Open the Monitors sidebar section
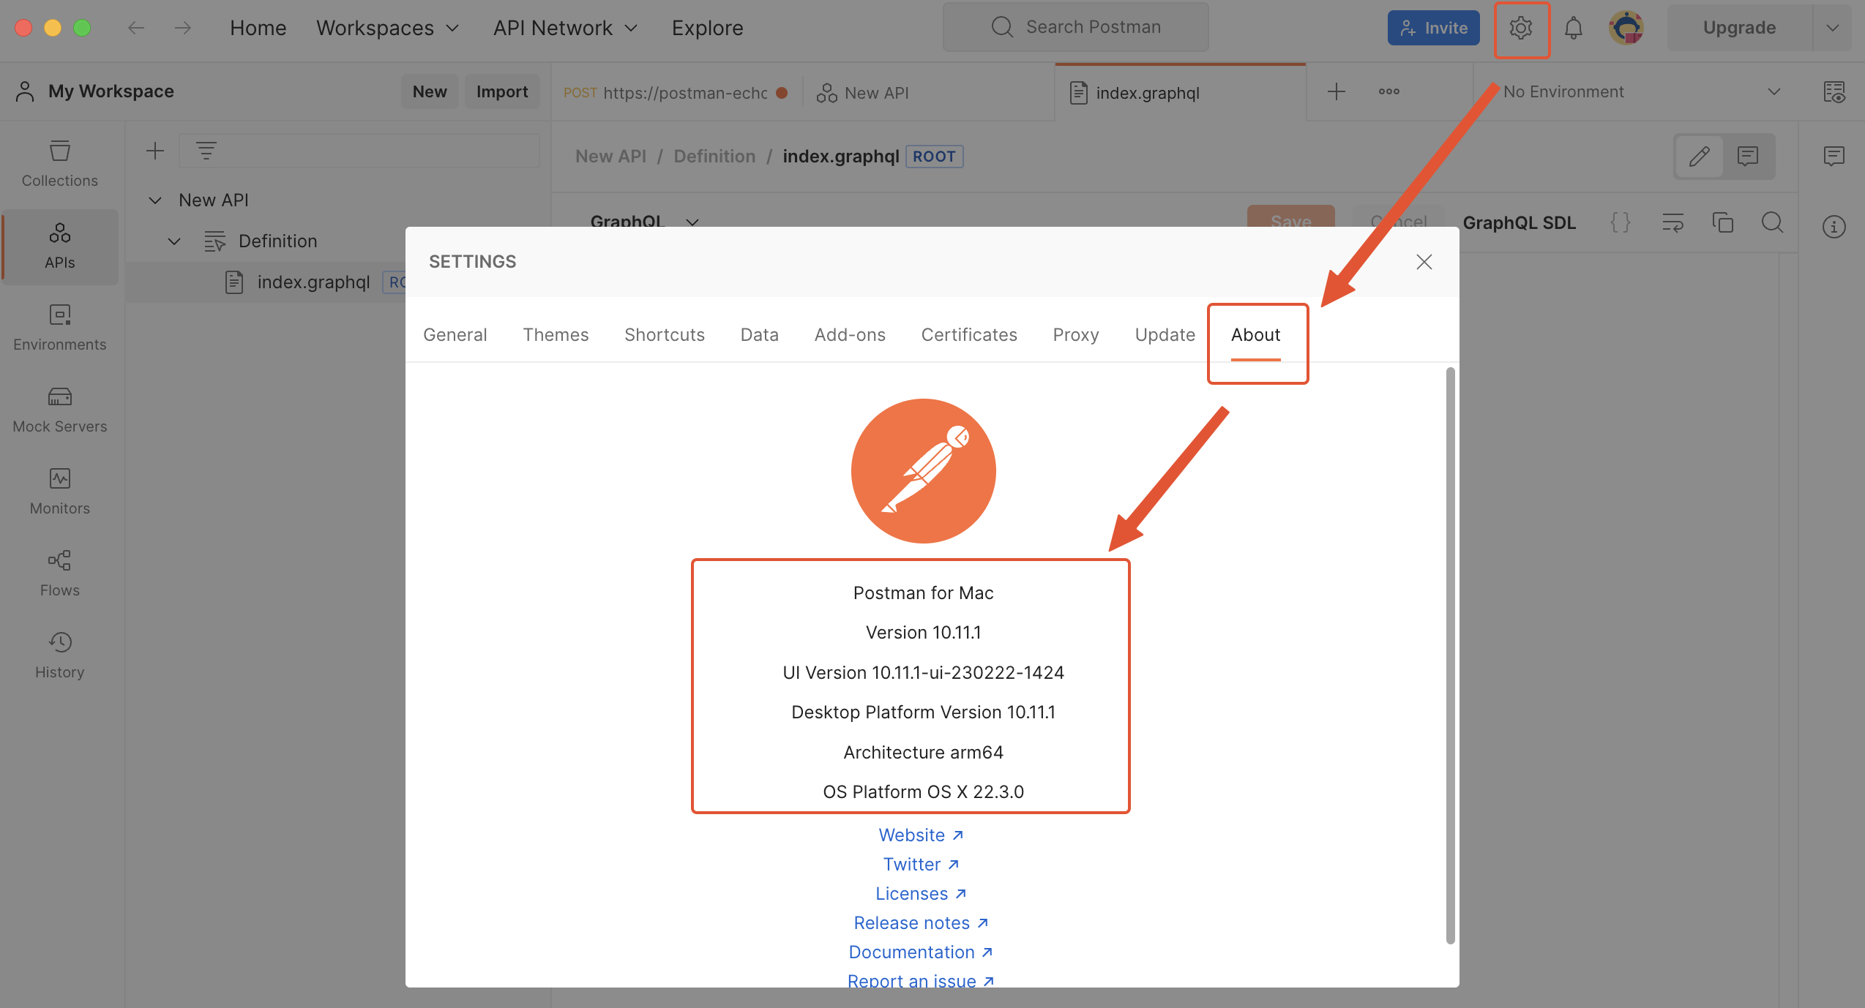Image resolution: width=1865 pixels, height=1008 pixels. tap(59, 492)
